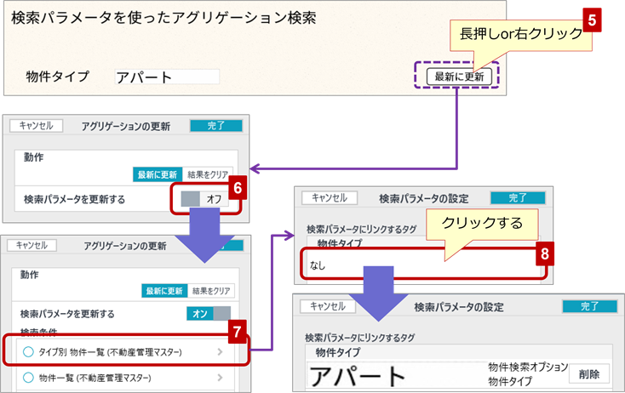Open chevron for タイプ別 物件一覧 row
The height and width of the screenshot is (393, 625).
pos(220,352)
